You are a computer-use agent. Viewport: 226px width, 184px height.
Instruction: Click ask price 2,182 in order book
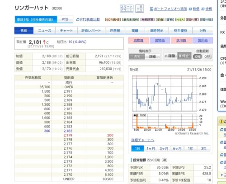tap(68, 131)
